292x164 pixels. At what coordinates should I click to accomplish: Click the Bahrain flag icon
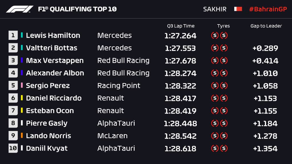[238, 9]
